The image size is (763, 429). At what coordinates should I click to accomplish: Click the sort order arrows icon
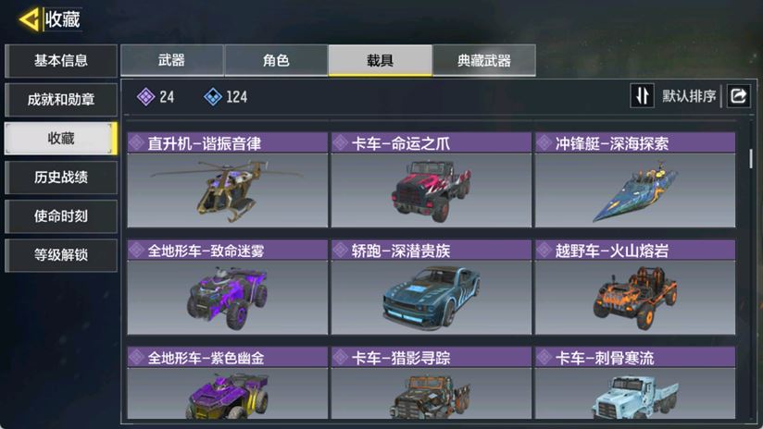[x=642, y=96]
